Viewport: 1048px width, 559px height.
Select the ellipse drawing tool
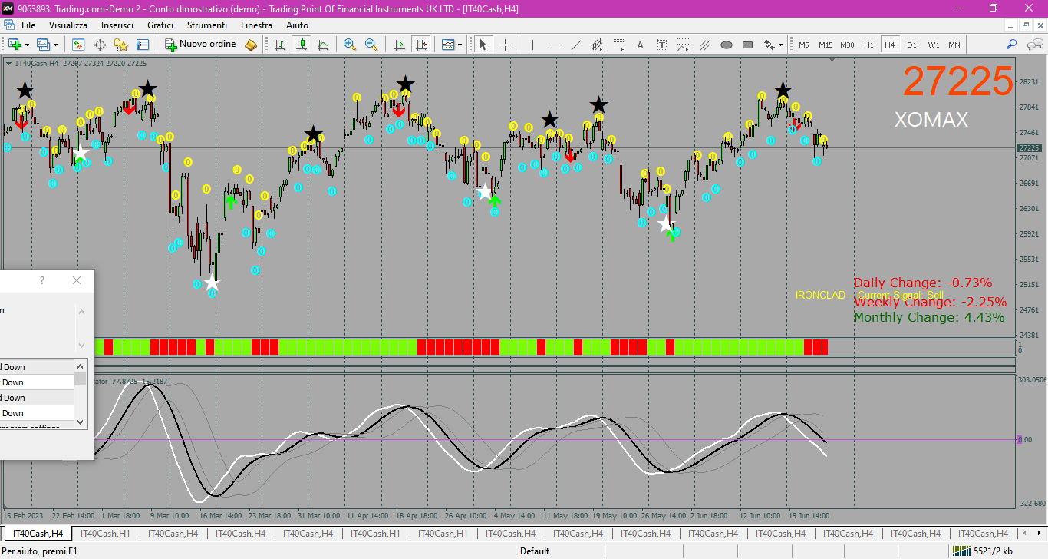click(x=726, y=45)
